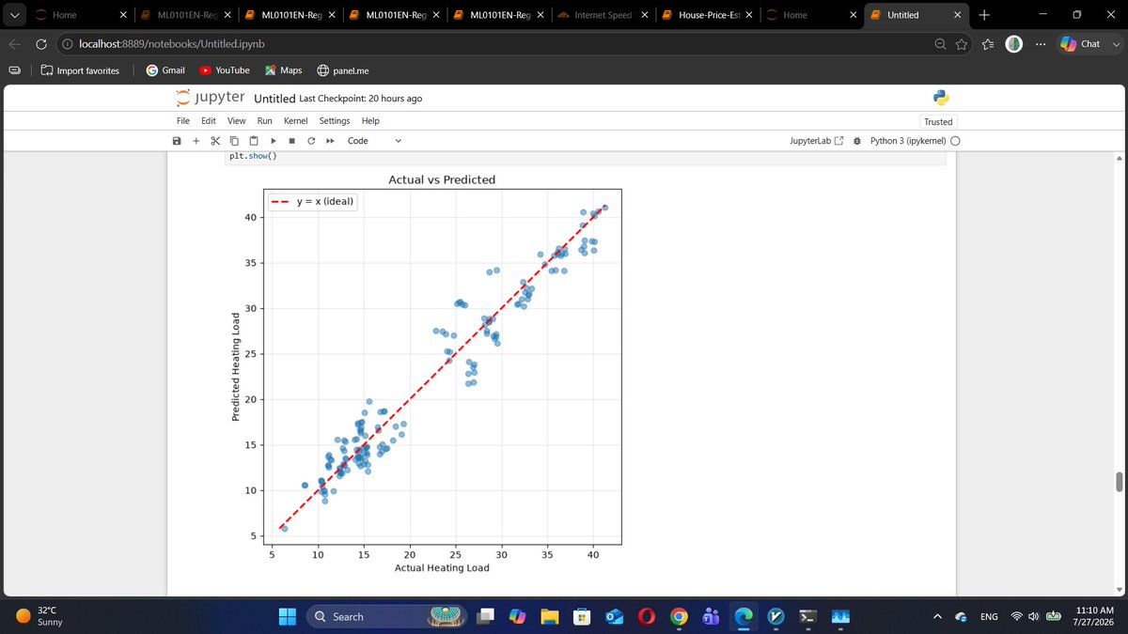
Task: Open the Maps bookmark
Action: (283, 70)
